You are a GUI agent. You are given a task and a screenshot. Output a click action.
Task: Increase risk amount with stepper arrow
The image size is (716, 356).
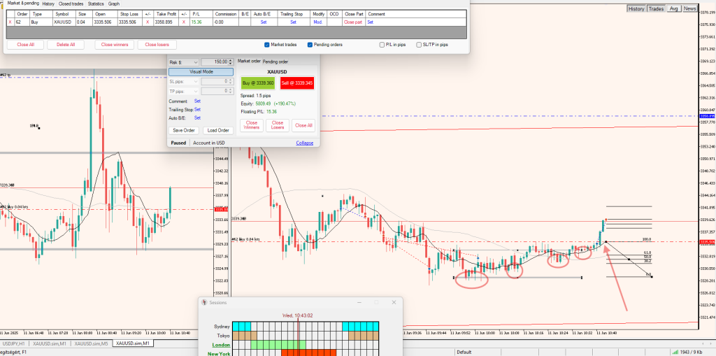pyautogui.click(x=232, y=60)
